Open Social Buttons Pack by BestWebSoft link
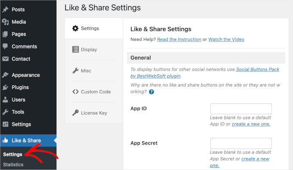This screenshot has height=170, width=293. [x=205, y=73]
